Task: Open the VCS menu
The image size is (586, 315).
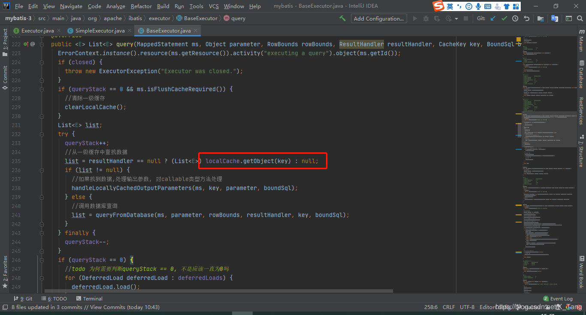Action: click(214, 6)
